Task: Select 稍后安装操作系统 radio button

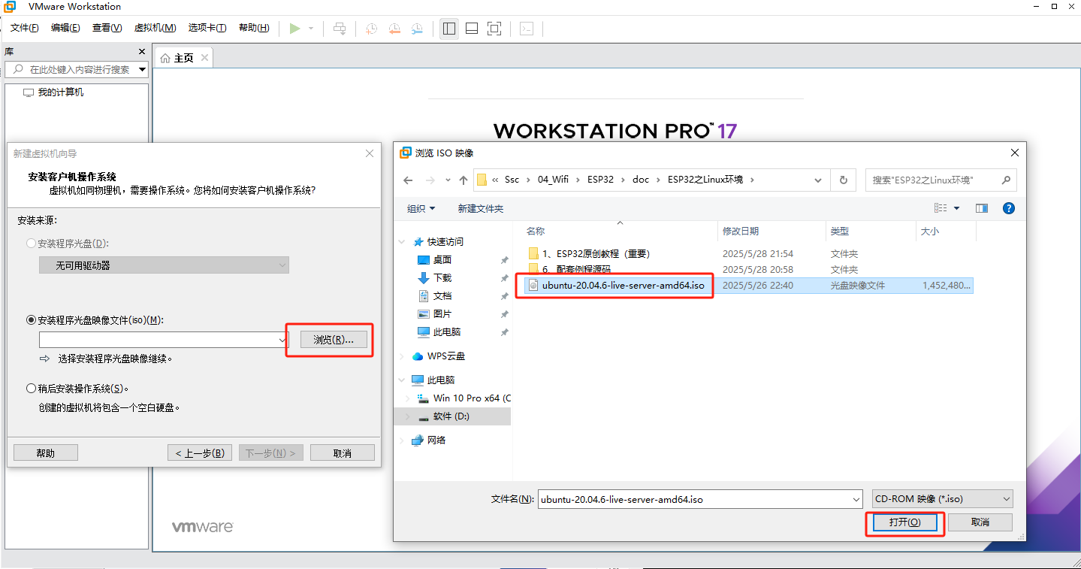Action: click(x=31, y=389)
